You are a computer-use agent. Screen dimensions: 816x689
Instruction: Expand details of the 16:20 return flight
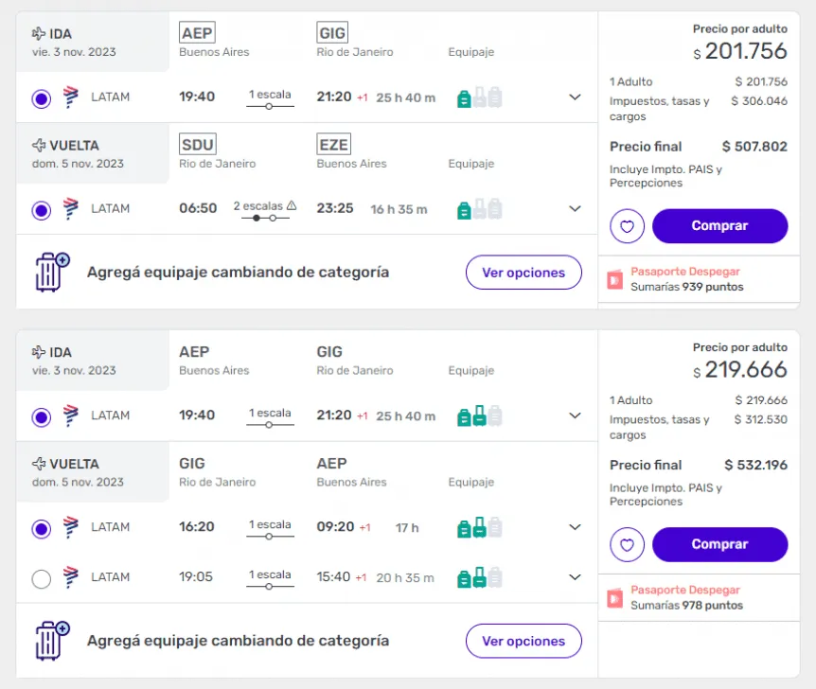[575, 528]
